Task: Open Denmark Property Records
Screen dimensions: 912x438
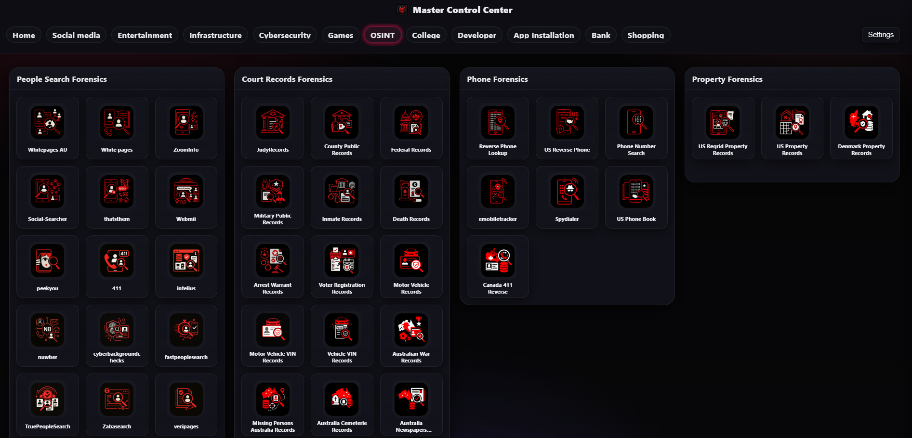Action: 861,128
